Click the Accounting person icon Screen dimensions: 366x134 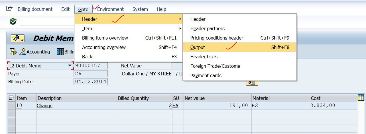pos(23,52)
